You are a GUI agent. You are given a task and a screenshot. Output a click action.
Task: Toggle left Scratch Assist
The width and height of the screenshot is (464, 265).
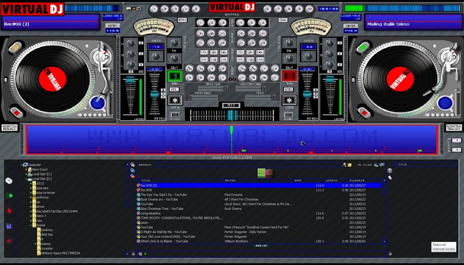click(x=10, y=128)
